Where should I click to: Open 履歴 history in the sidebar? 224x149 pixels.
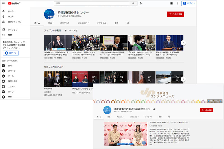[x=10, y=35]
